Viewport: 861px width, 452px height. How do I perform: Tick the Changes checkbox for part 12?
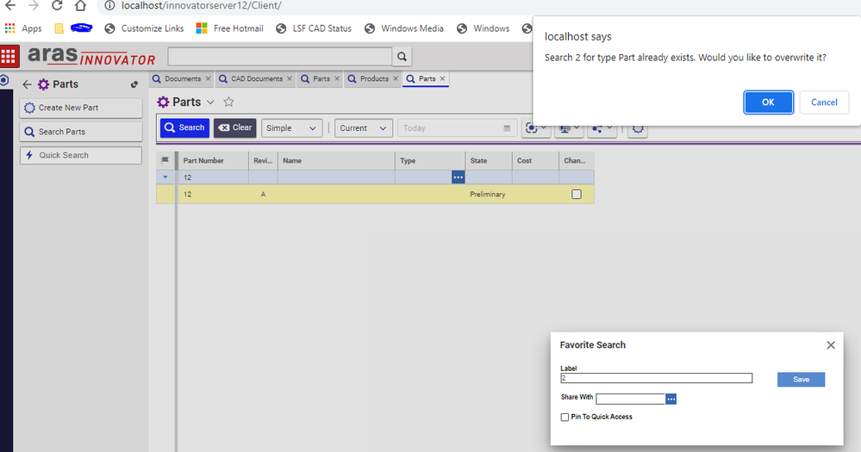coord(576,195)
